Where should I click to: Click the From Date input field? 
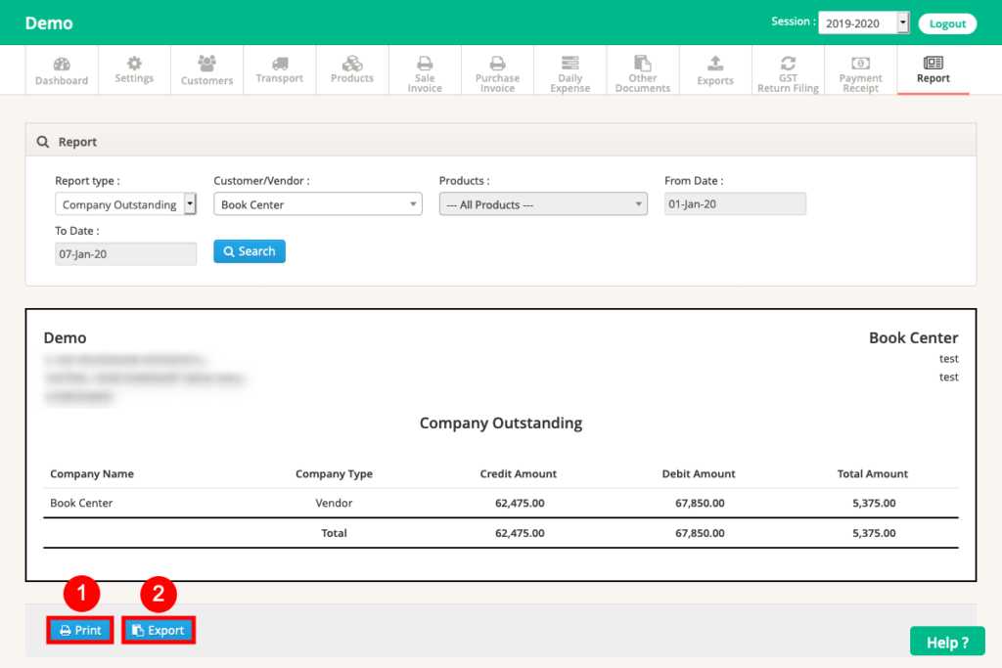point(734,203)
